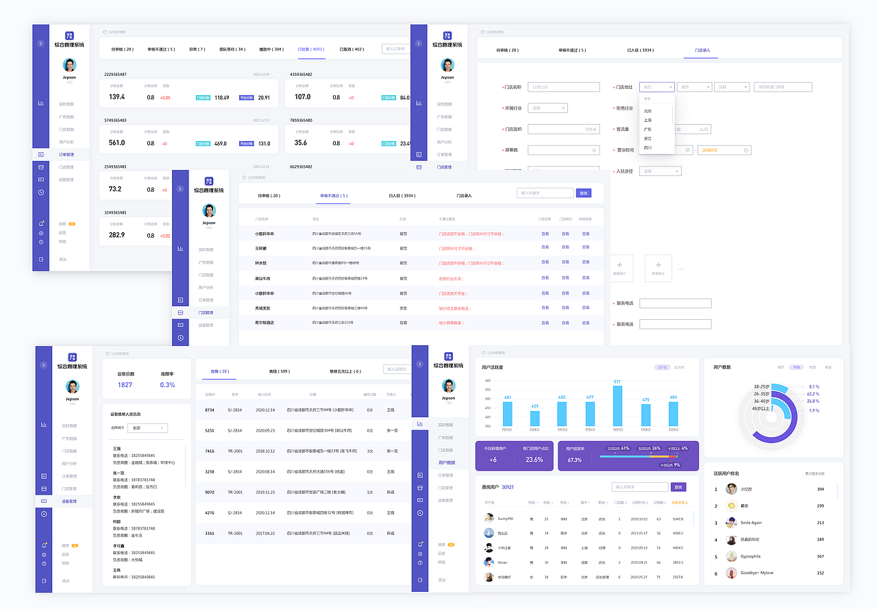Viewport: 877px width, 609px height.
Task: Click store icon in order management sidebar
Action: click(41, 167)
